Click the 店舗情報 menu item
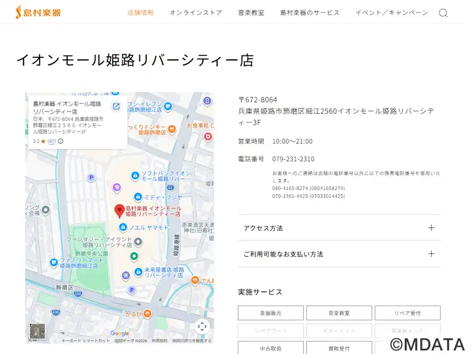The width and height of the screenshot is (472, 354). click(140, 12)
